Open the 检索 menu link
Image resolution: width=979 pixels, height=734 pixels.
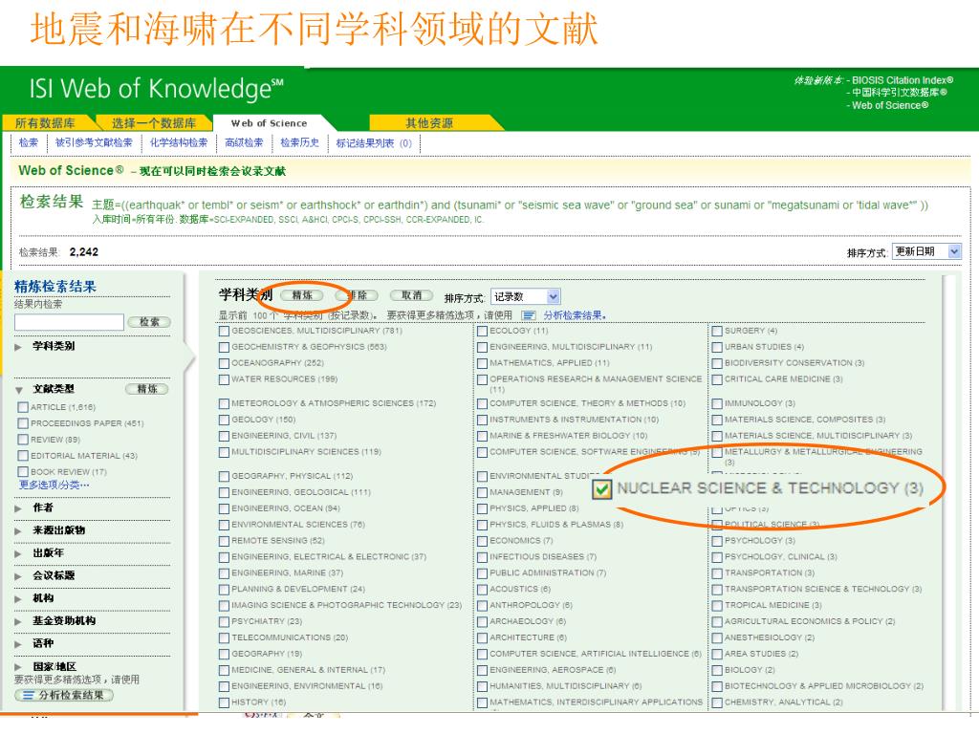pos(29,143)
